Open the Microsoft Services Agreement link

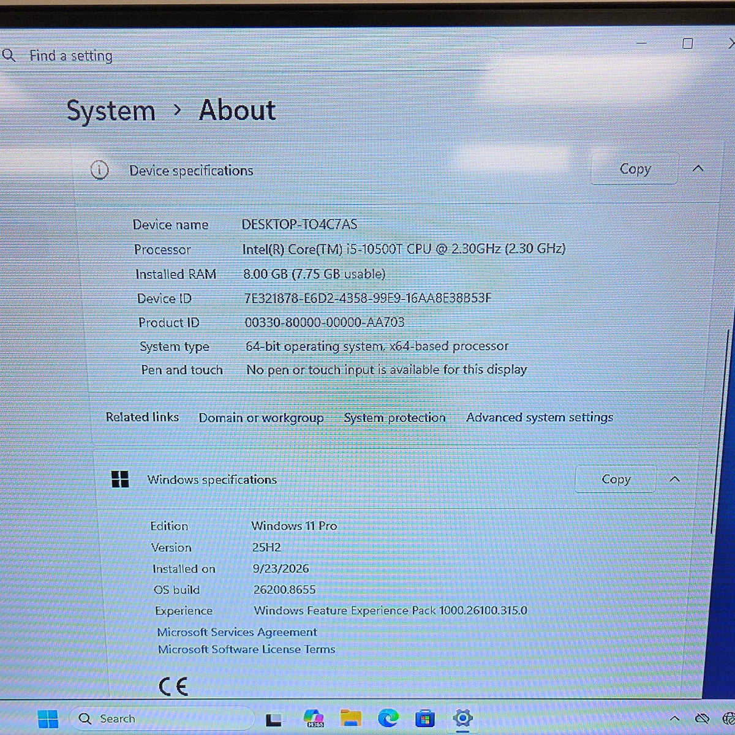click(x=237, y=631)
